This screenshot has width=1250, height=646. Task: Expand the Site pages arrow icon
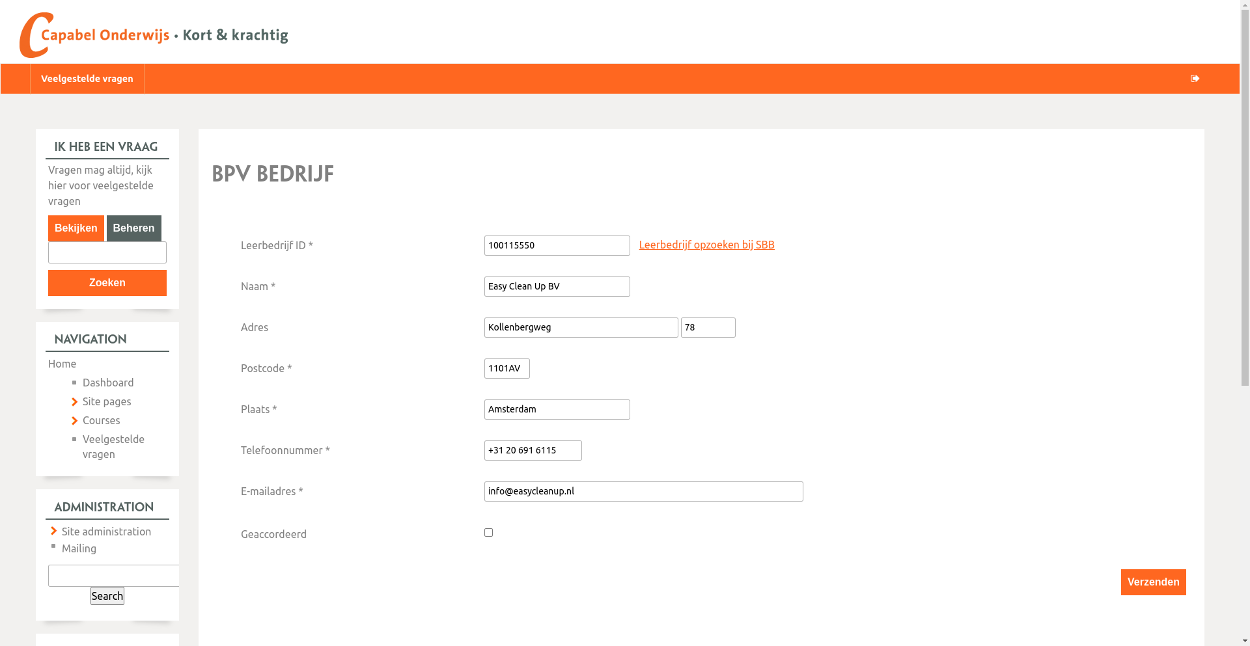pyautogui.click(x=75, y=402)
